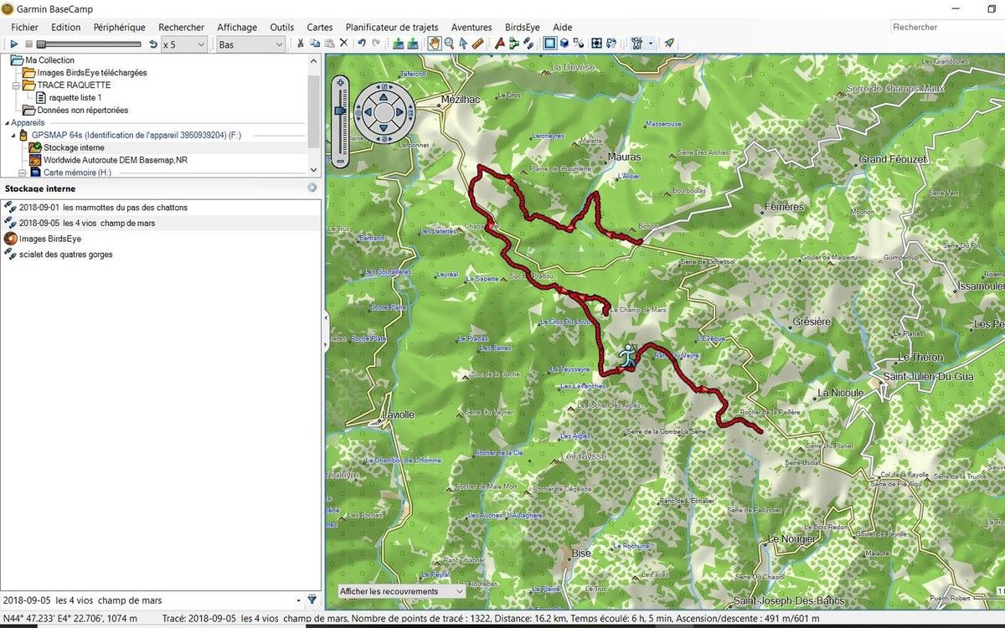1005x628 pixels.
Task: Collapse the Appareils section
Action: (x=6, y=123)
